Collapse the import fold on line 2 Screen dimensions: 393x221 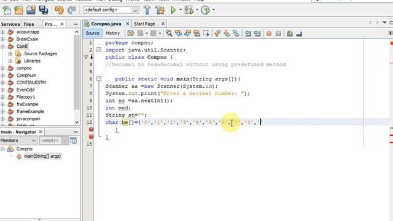pyautogui.click(x=99, y=50)
